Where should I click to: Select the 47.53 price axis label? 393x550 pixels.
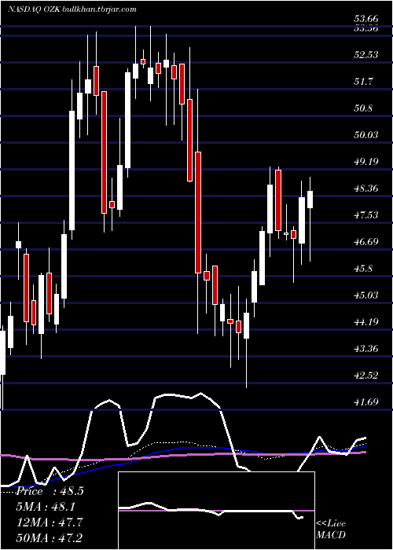point(366,215)
